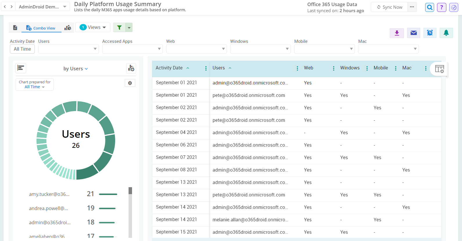This screenshot has height=241, width=462.
Task: Open the table column customization icon
Action: [x=439, y=69]
